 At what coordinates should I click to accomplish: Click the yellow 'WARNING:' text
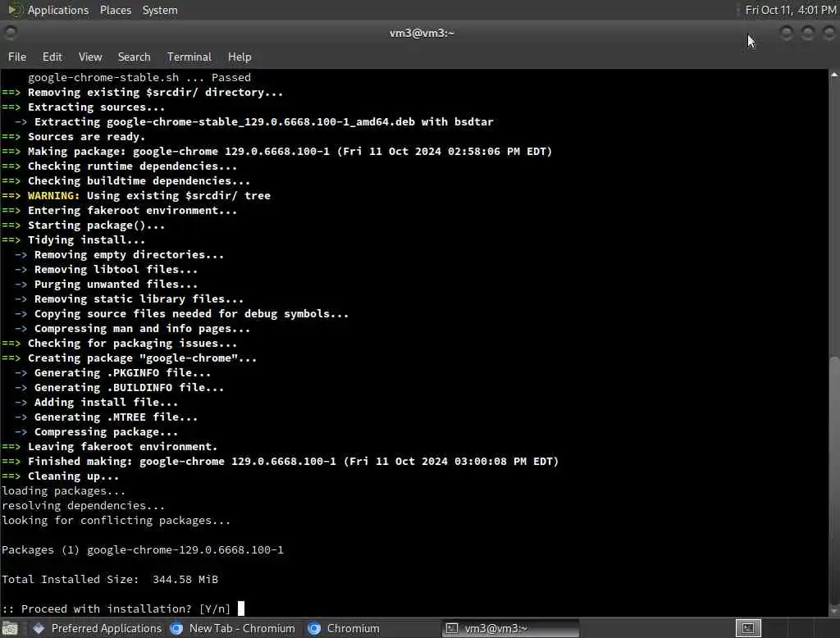(x=53, y=195)
